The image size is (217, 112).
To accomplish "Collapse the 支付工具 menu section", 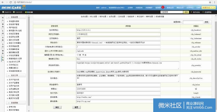I will pos(16,75).
